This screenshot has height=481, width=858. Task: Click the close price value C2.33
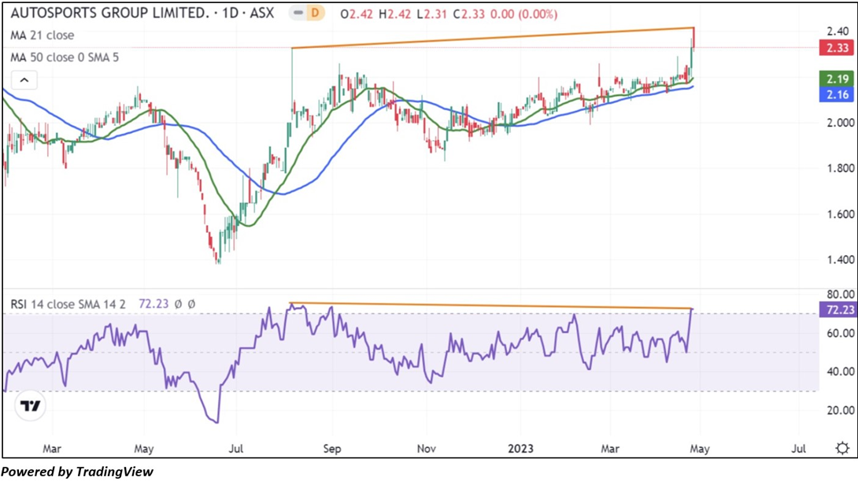click(469, 13)
